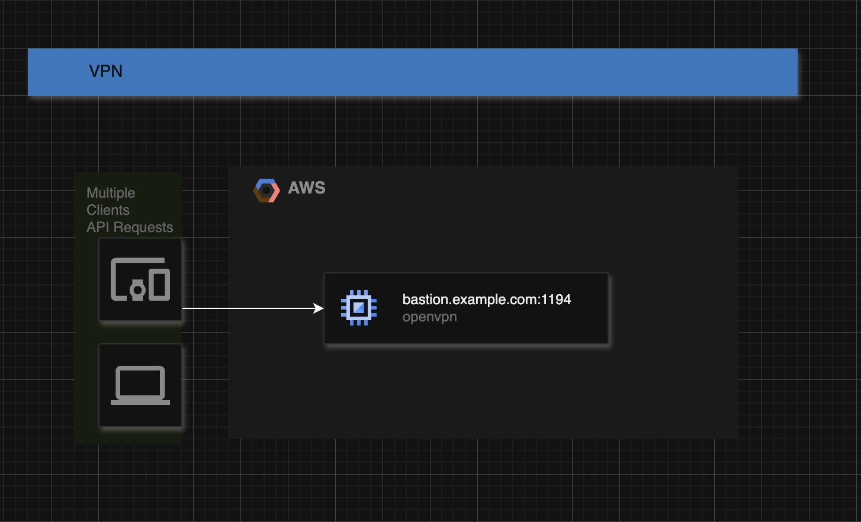The image size is (861, 522).
Task: Select the AWS hexagon logo icon
Action: click(266, 190)
